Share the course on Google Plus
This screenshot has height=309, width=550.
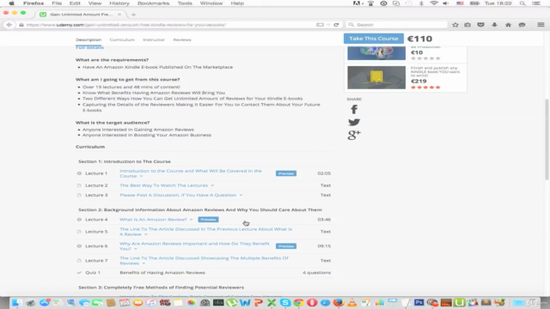click(354, 135)
